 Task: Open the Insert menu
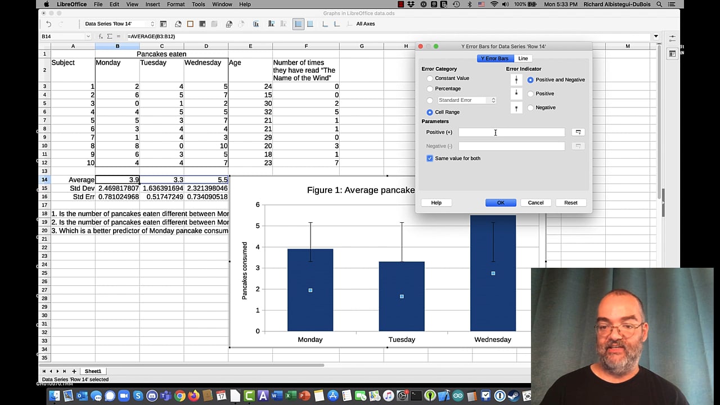tap(152, 4)
